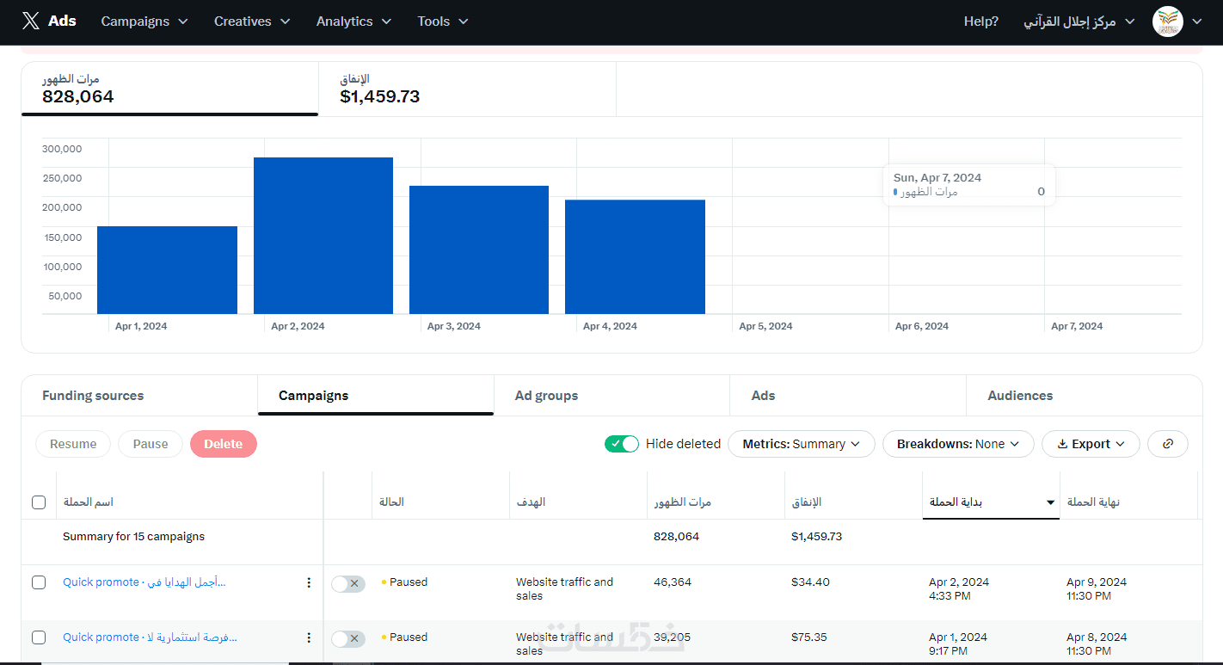Screen dimensions: 1223x665
Task: Click the الهدف column header
Action: pyautogui.click(x=531, y=502)
